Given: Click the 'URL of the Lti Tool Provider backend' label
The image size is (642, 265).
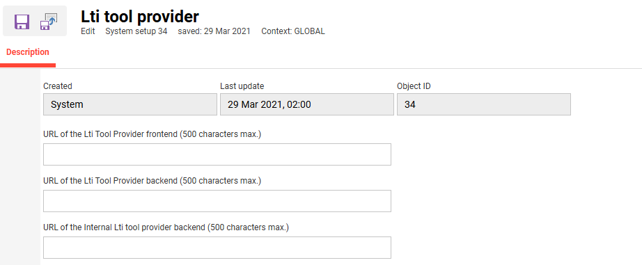Looking at the screenshot, I should tap(152, 181).
